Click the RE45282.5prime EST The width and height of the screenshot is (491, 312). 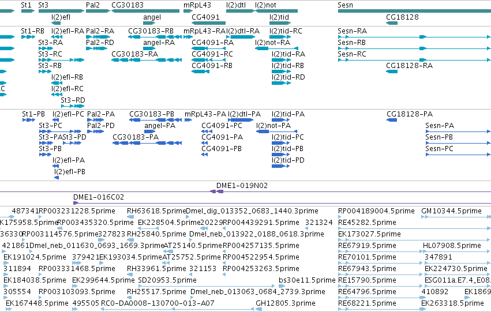414,228
